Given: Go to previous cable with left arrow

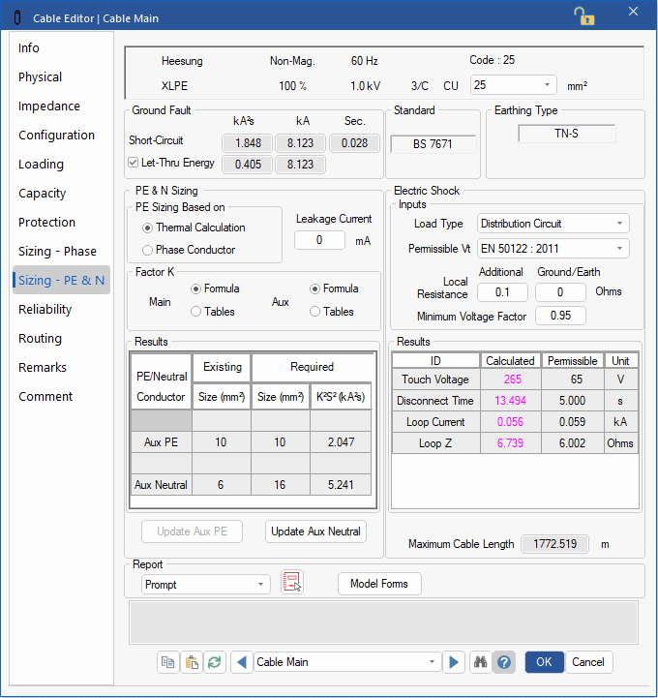Looking at the screenshot, I should point(241,662).
